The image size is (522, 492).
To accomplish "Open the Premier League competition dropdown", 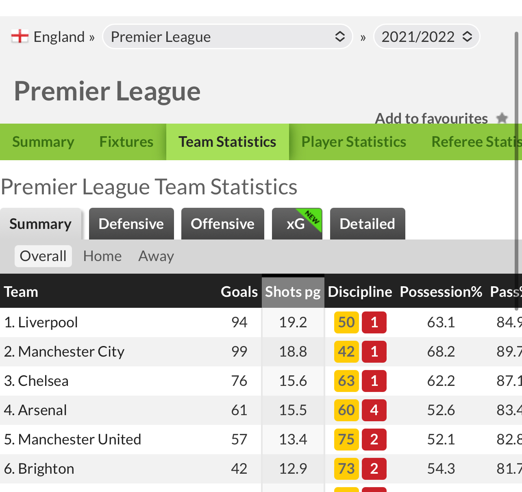I will [227, 37].
